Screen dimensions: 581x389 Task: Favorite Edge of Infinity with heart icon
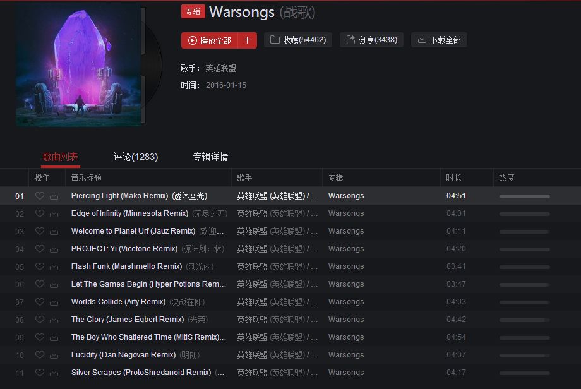(40, 213)
